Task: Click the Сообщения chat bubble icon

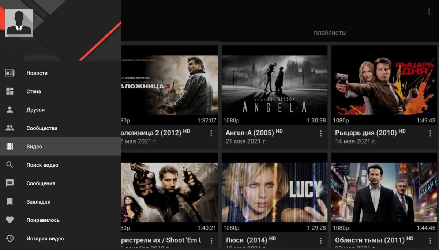Action: click(10, 183)
